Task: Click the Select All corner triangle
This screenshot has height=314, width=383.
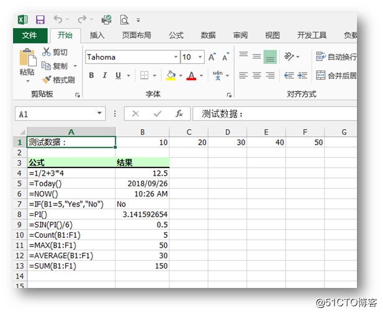Action: 22,132
